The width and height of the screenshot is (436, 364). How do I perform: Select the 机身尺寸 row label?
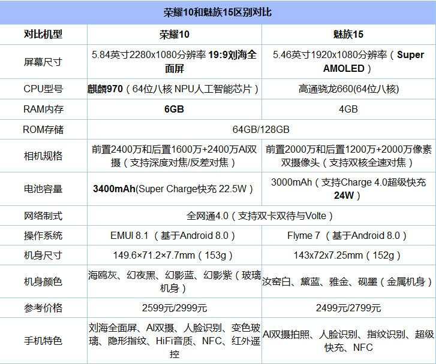click(x=43, y=255)
